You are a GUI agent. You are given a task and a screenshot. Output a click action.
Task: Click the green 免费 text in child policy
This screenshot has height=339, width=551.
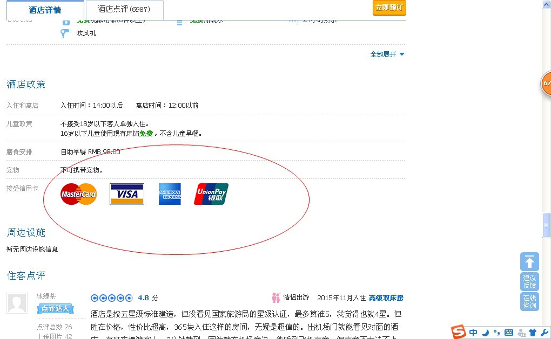146,134
